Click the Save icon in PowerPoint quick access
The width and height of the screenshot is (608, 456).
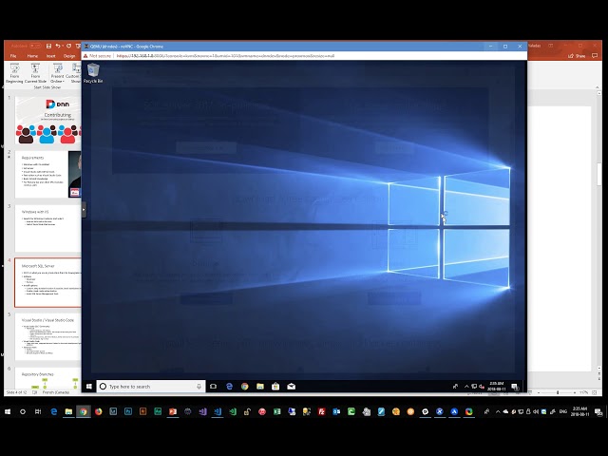(x=48, y=46)
